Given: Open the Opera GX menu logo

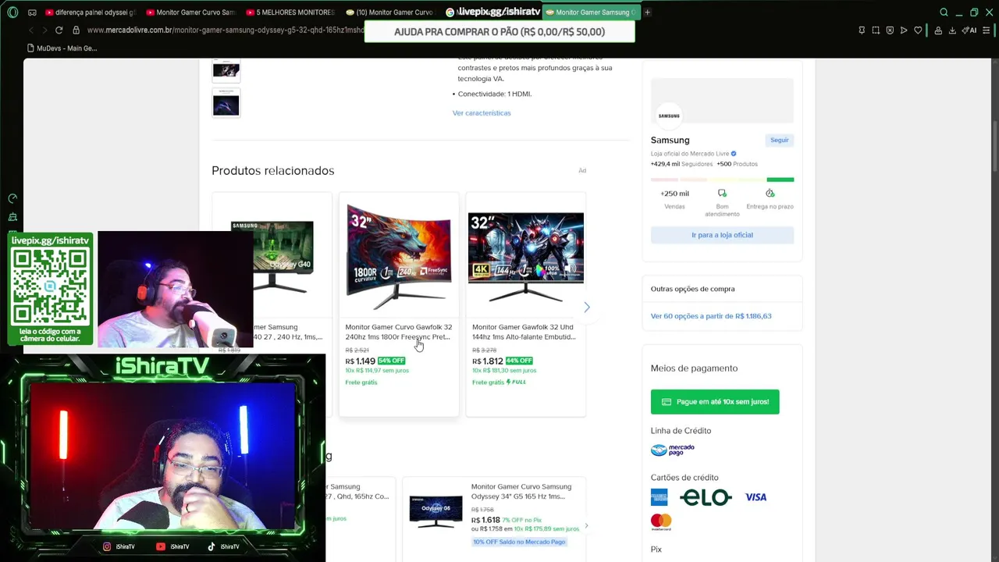Looking at the screenshot, I should 12,12.
